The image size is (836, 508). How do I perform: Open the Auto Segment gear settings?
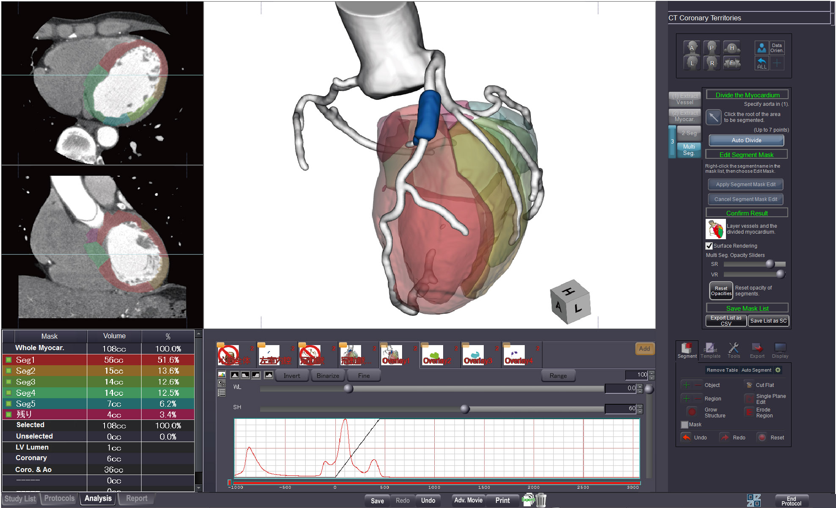click(x=778, y=370)
